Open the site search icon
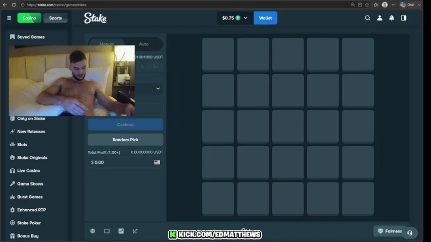 pos(367,18)
